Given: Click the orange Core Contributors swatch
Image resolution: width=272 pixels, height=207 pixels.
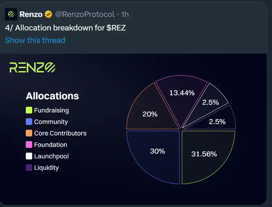Looking at the screenshot, I should [29, 133].
